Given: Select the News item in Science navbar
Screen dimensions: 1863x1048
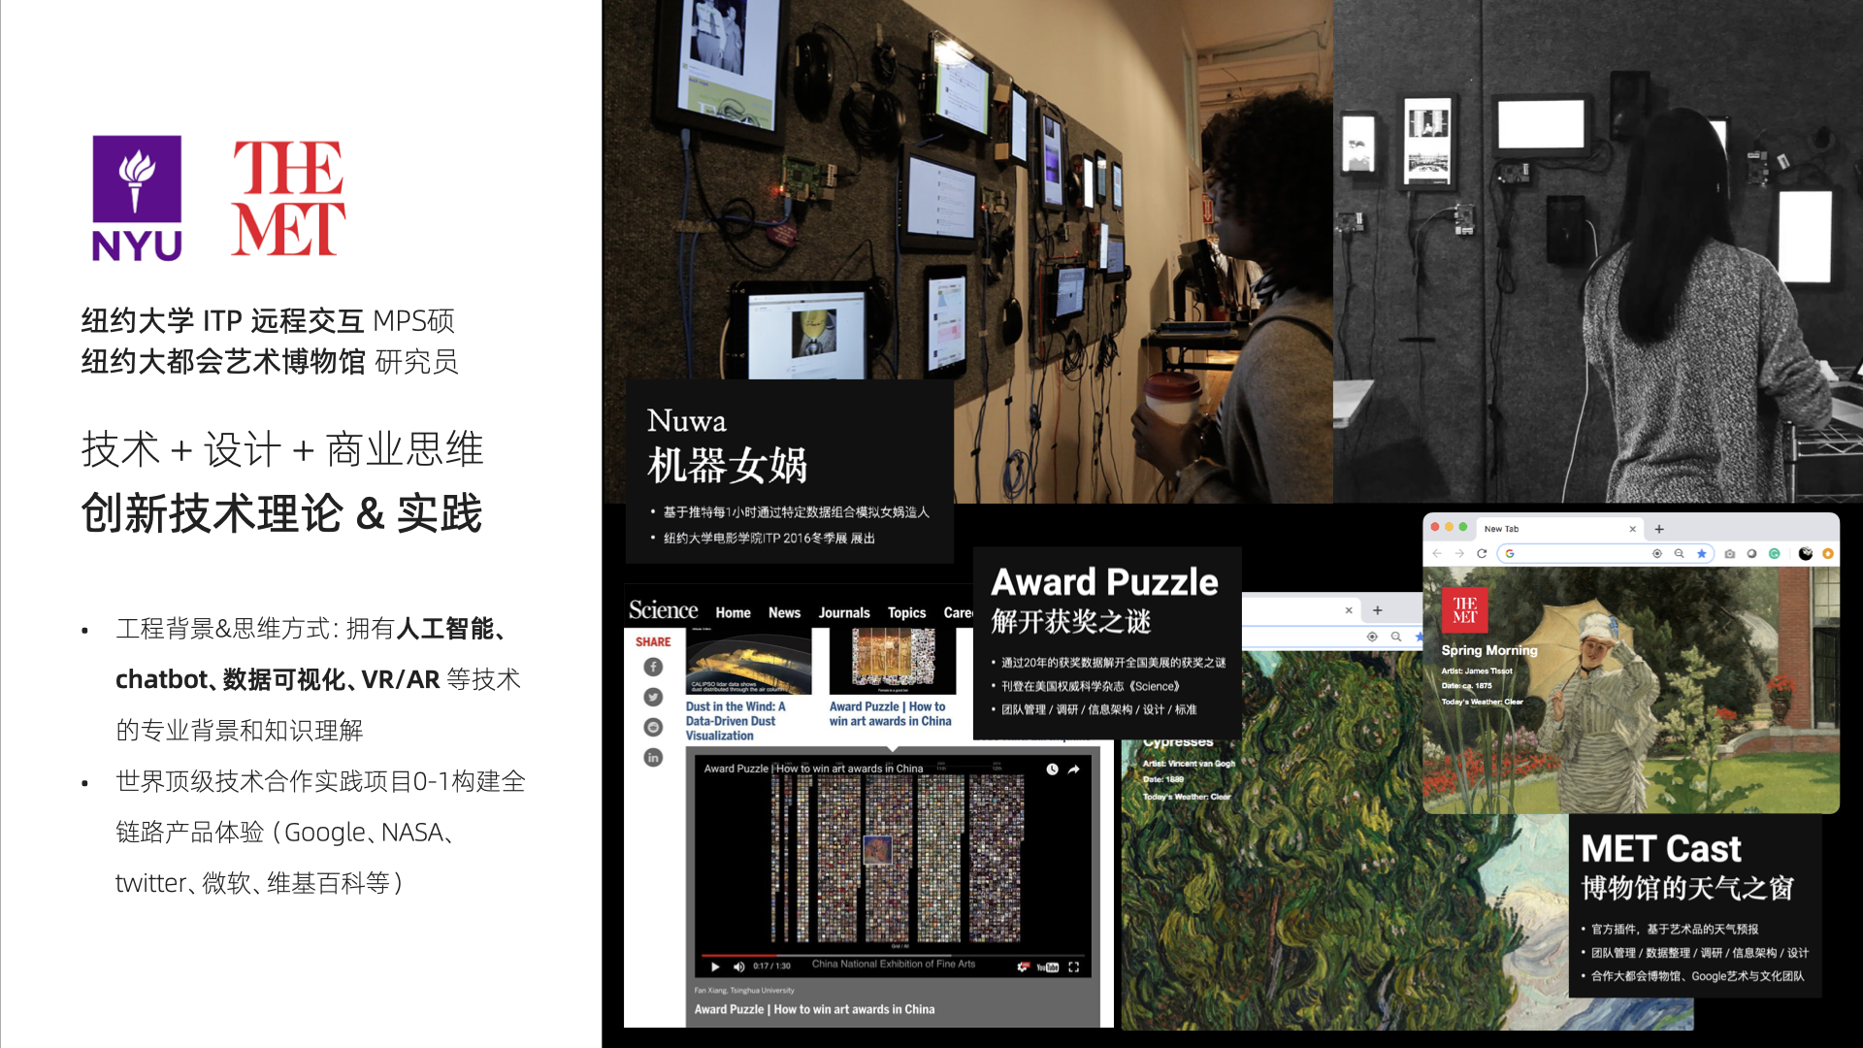Looking at the screenshot, I should point(784,612).
